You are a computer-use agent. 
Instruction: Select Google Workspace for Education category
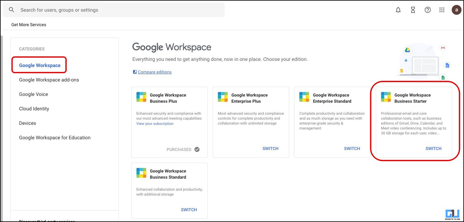click(x=55, y=137)
